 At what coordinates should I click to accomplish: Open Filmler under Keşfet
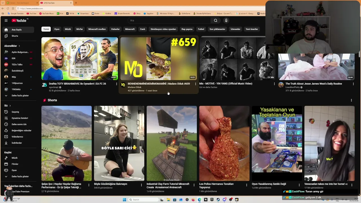[19, 164]
